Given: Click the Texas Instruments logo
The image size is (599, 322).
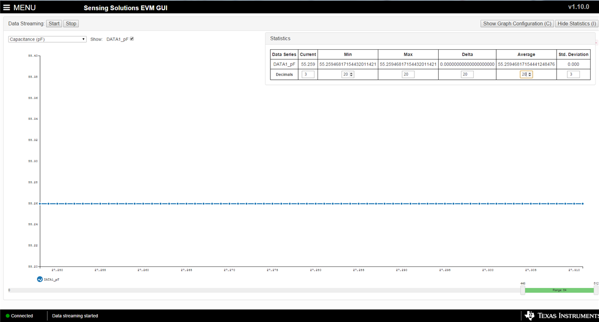Looking at the screenshot, I should click(x=561, y=316).
